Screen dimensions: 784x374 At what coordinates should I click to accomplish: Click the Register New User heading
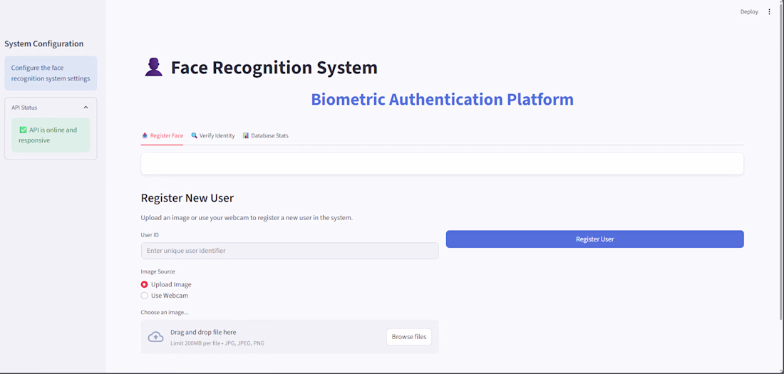click(x=187, y=198)
